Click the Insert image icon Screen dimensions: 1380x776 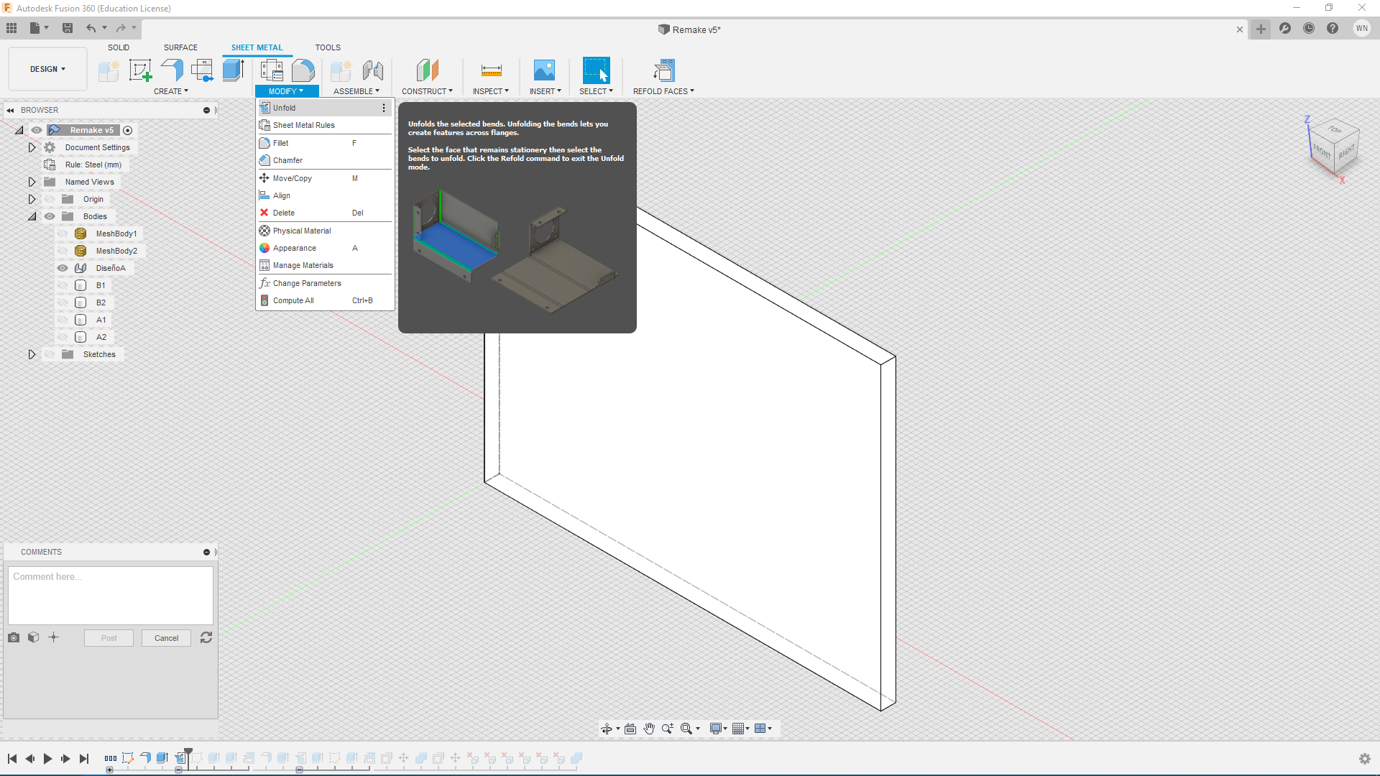[x=544, y=70]
